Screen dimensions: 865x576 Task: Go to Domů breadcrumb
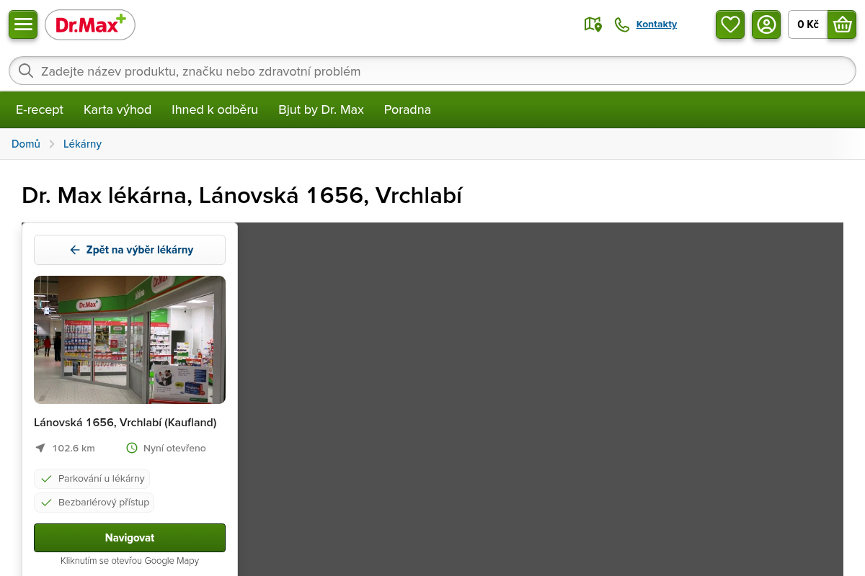[26, 144]
